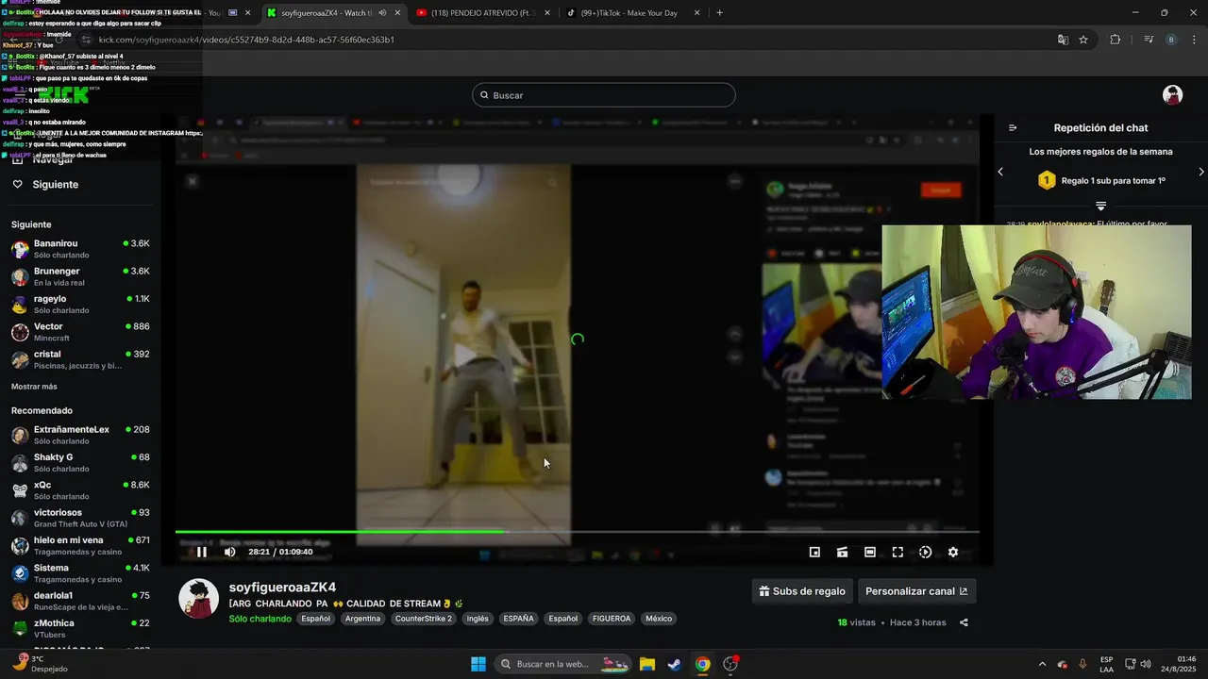The height and width of the screenshot is (679, 1208).
Task: Click the address bar URL
Action: 246,40
